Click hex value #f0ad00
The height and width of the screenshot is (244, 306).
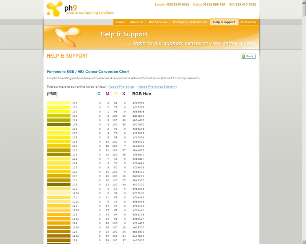(138, 223)
